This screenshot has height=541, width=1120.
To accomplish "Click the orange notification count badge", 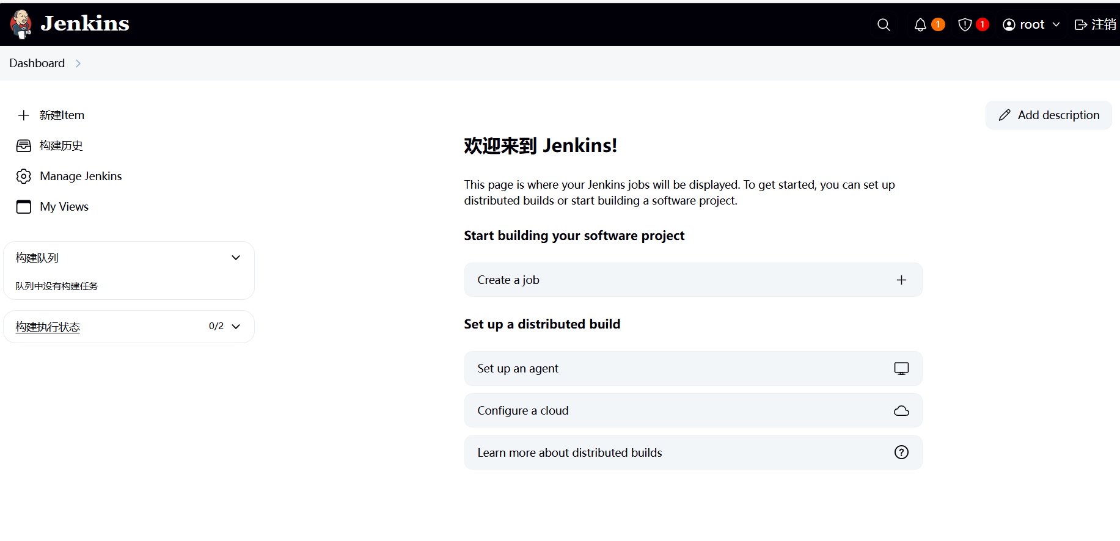I will click(938, 24).
